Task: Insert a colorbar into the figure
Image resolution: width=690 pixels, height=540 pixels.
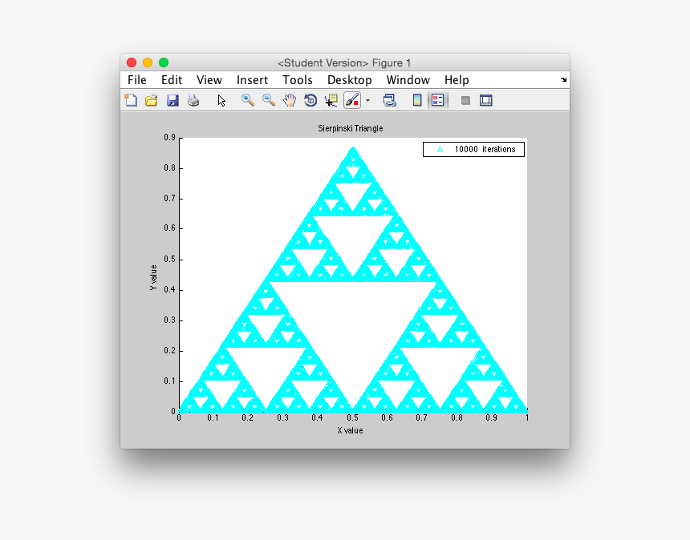Action: coord(418,99)
